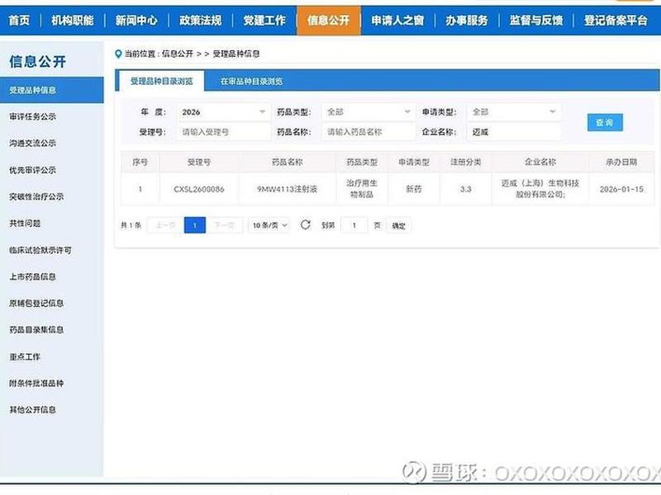The image size is (661, 495).
Task: Focus the 药品名称 input field
Action: tap(369, 132)
